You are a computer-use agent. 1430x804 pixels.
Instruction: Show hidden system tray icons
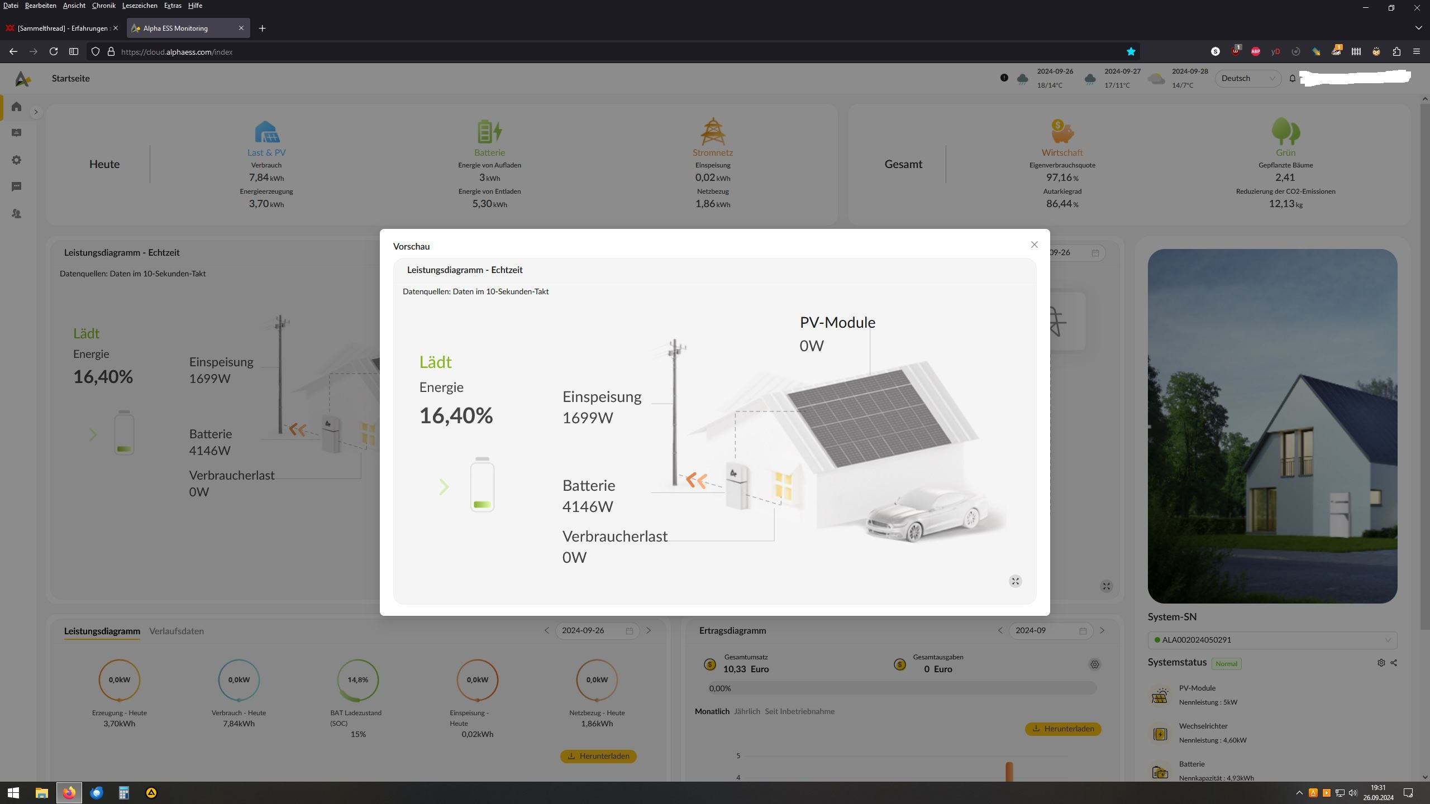pos(1299,793)
